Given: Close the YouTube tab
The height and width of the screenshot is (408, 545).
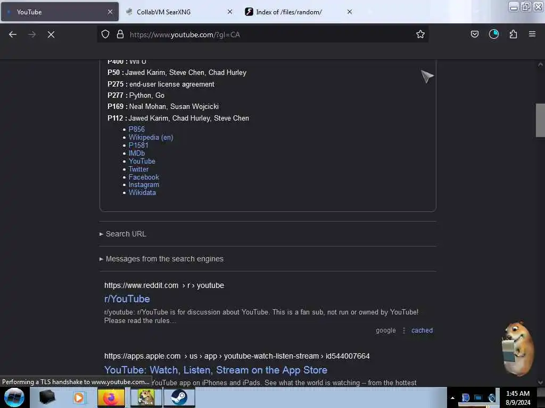Looking at the screenshot, I should pyautogui.click(x=110, y=12).
